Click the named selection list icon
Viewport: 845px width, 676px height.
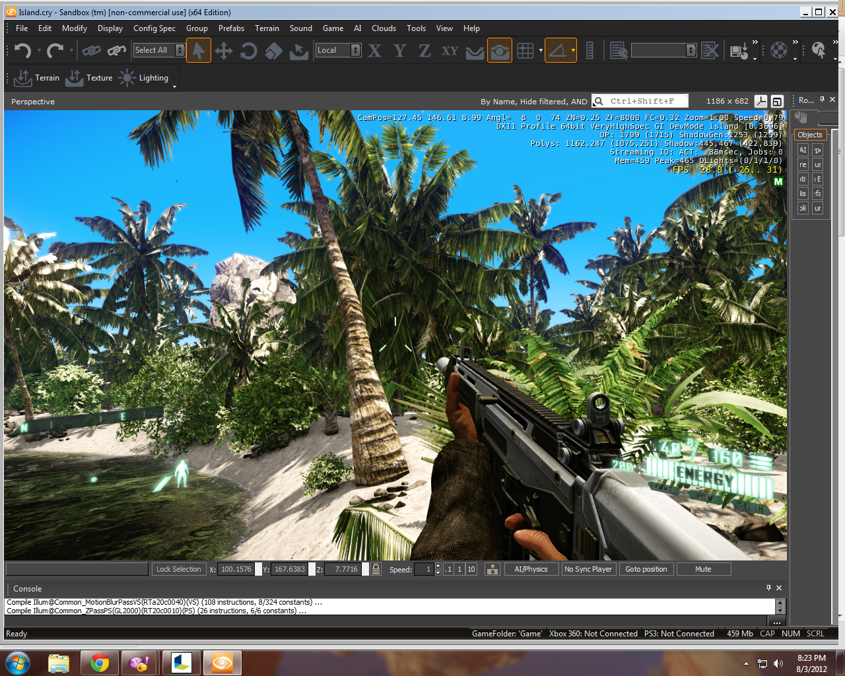(619, 51)
